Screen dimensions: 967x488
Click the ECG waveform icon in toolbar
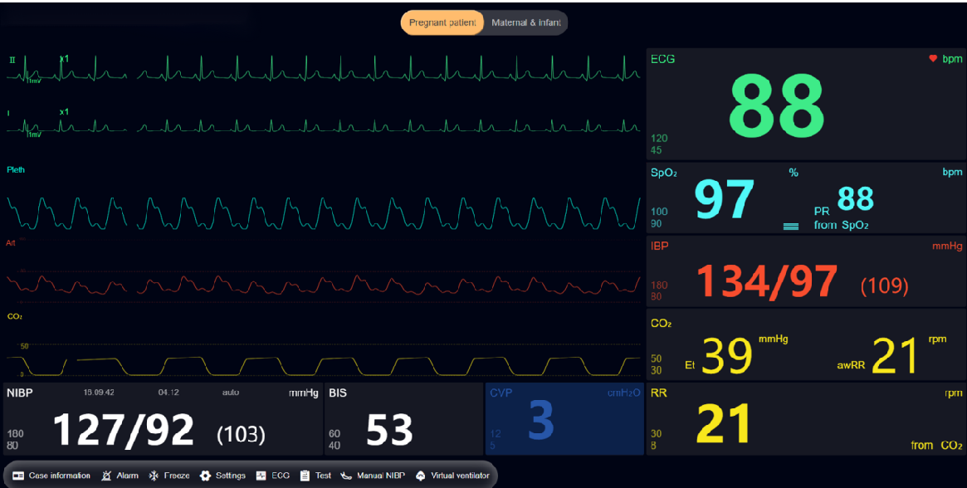pyautogui.click(x=261, y=476)
